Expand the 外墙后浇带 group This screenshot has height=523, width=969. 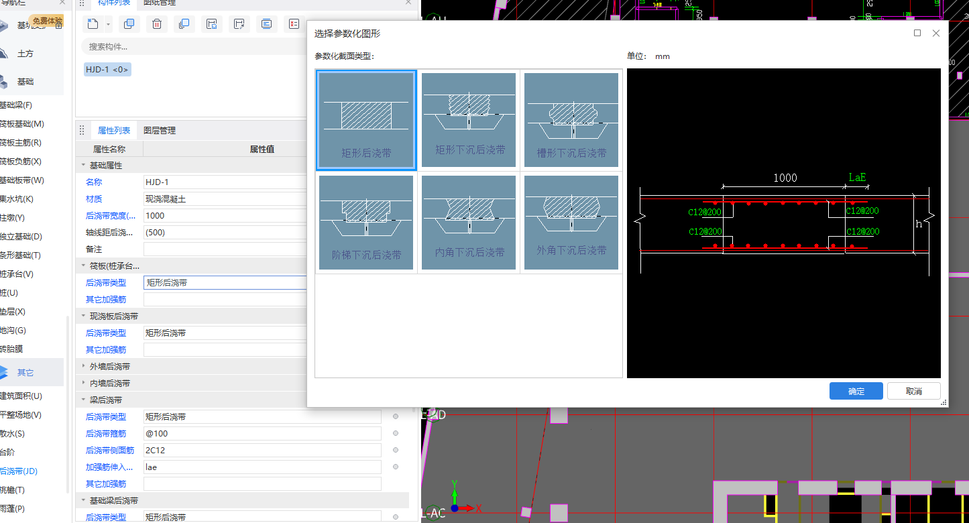(84, 366)
